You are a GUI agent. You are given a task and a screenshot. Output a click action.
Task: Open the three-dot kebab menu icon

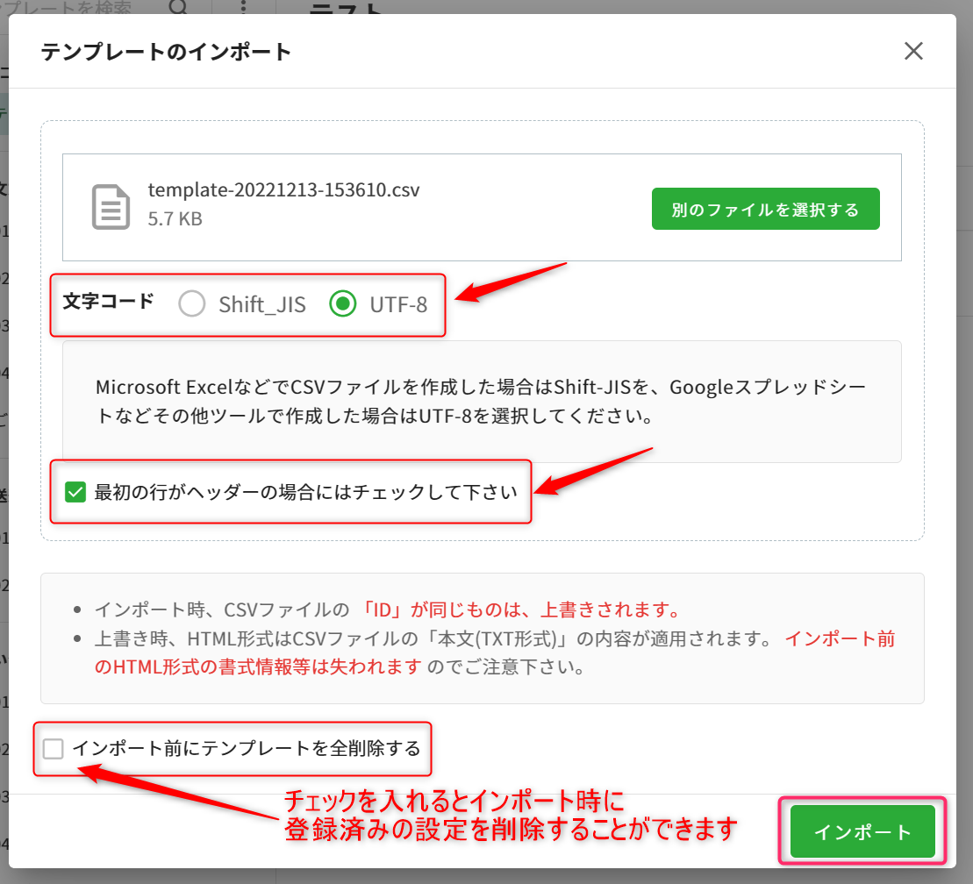coord(244,8)
